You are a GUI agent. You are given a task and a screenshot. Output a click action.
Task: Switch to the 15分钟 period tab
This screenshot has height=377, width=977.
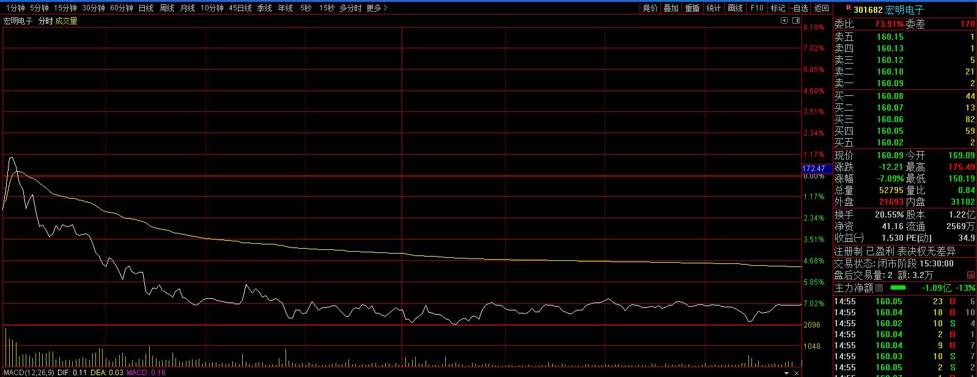click(x=65, y=8)
